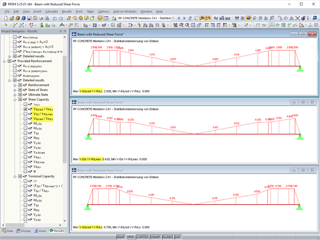Select the Ultimate State tree item

(38, 95)
